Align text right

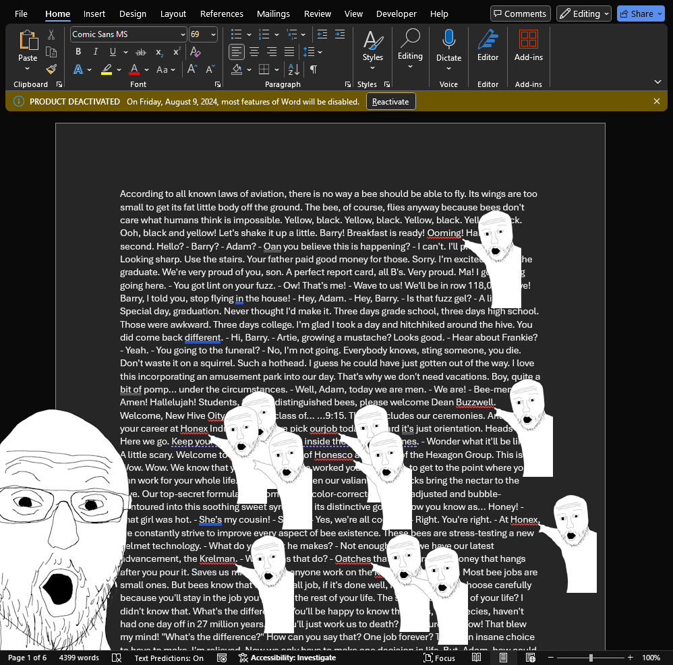click(x=272, y=52)
